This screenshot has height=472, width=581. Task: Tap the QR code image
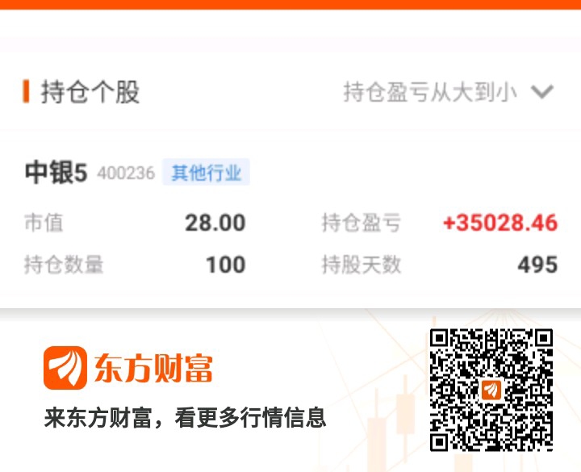(x=491, y=390)
